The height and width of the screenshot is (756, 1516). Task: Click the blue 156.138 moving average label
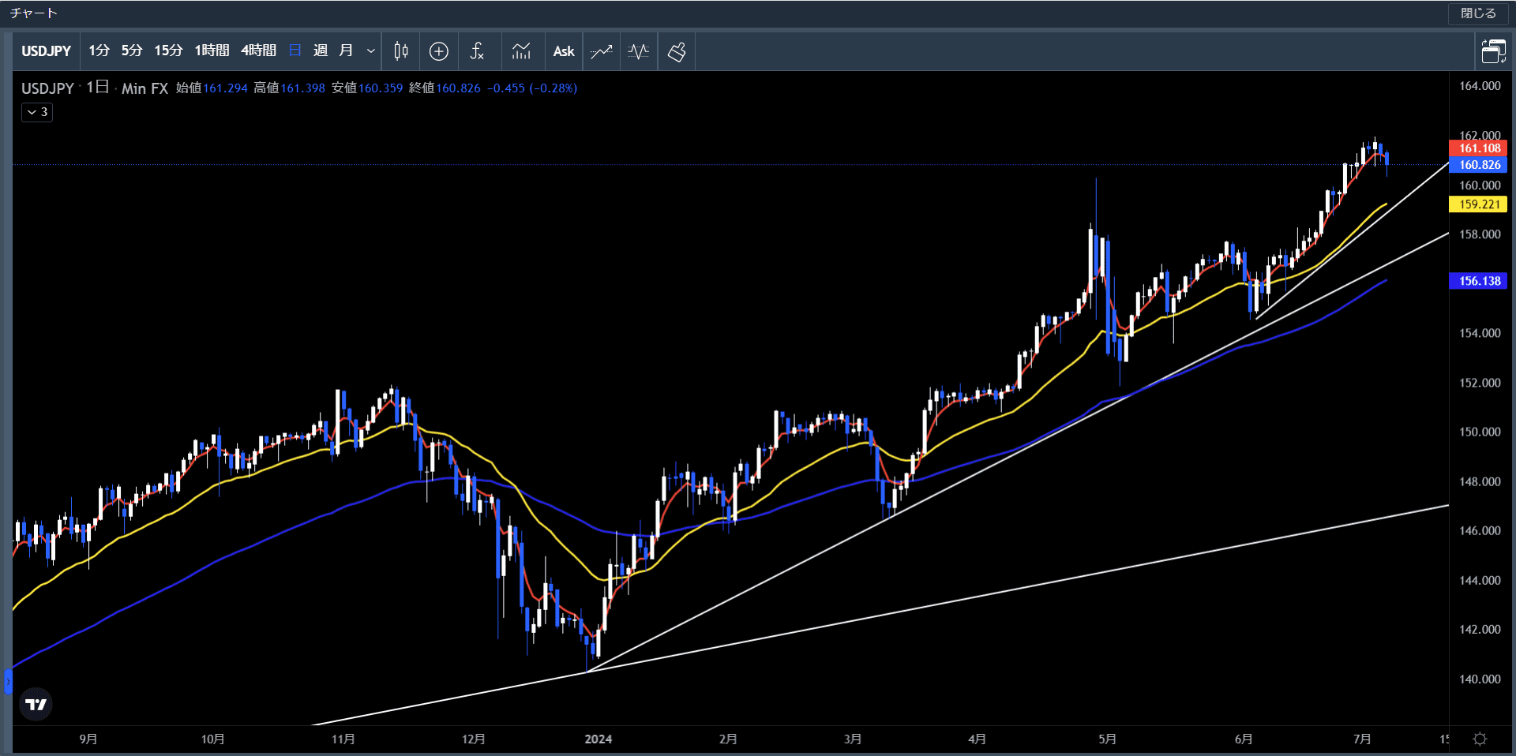1478,281
